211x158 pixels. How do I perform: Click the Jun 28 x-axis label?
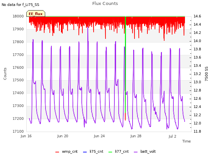click(x=136, y=136)
